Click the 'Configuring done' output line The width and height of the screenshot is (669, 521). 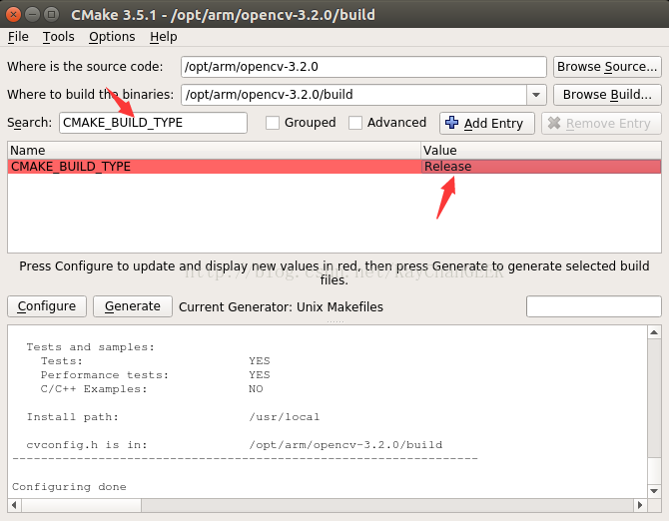69,487
